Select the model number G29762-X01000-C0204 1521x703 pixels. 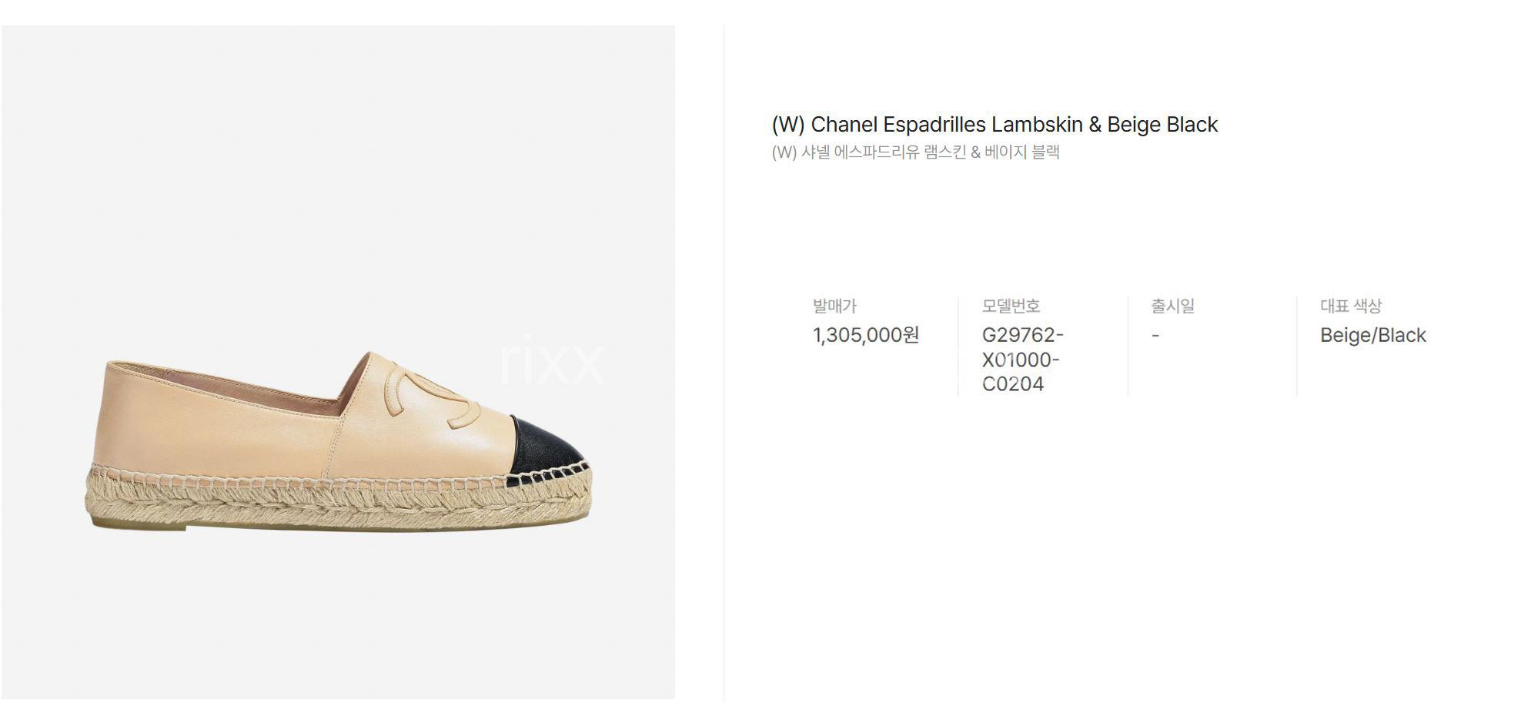coord(1022,360)
